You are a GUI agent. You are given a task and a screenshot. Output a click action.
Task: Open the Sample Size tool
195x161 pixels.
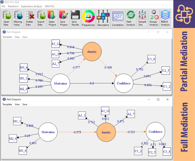click(x=142, y=18)
